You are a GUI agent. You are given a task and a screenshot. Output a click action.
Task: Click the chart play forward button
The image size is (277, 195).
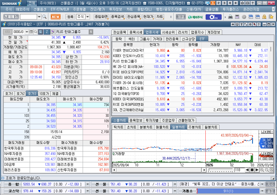click(x=257, y=170)
